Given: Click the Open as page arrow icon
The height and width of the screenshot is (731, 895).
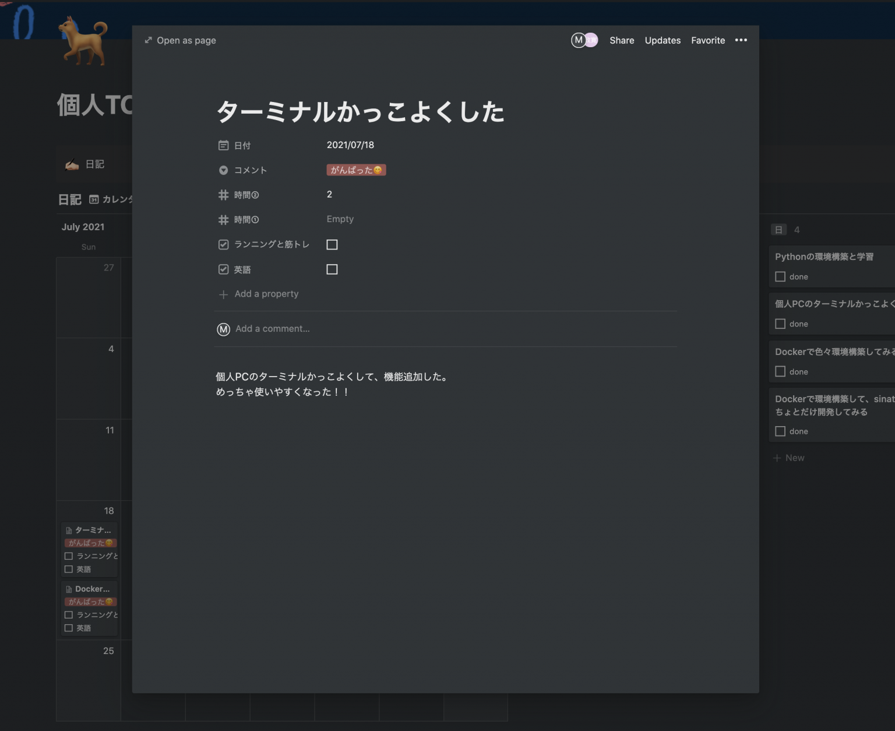Looking at the screenshot, I should click(150, 40).
